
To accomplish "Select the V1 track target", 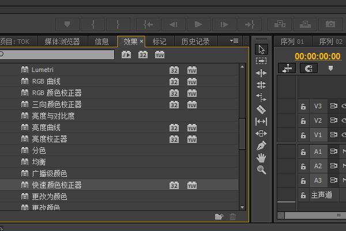I will click(318, 135).
